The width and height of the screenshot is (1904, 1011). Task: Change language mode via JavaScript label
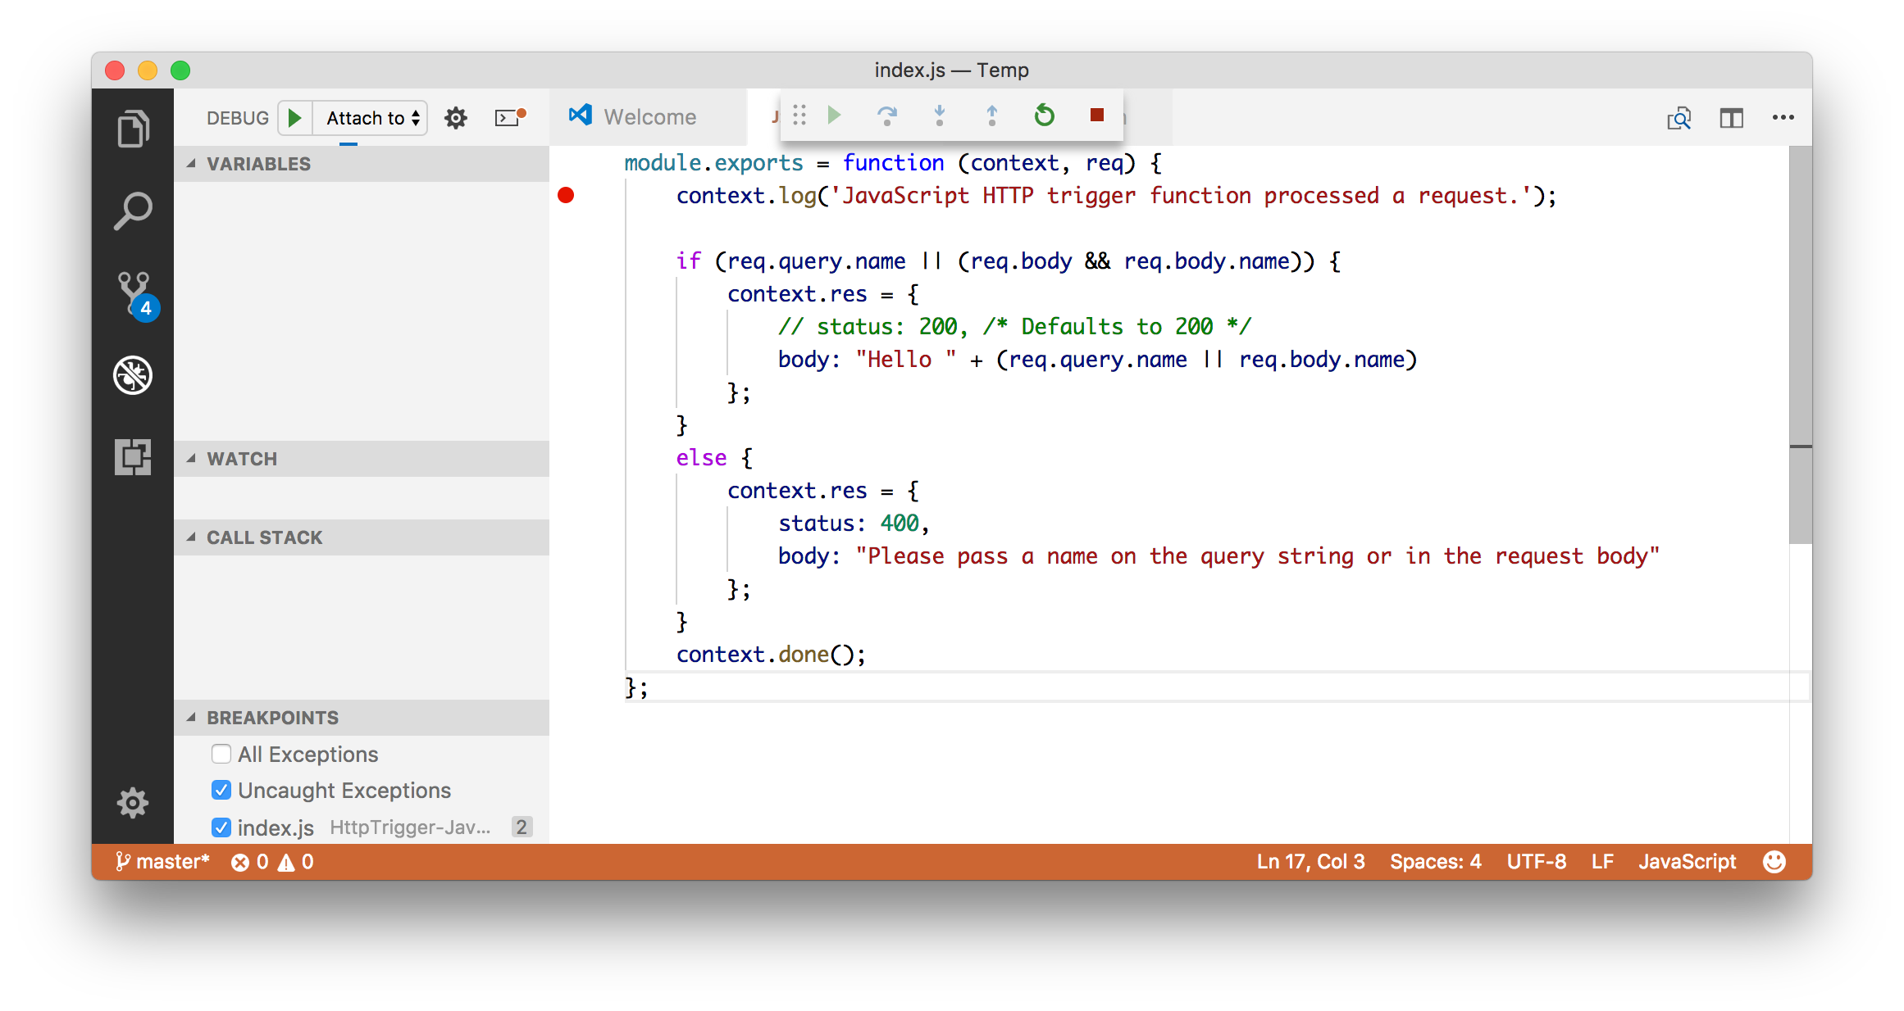pyautogui.click(x=1687, y=862)
